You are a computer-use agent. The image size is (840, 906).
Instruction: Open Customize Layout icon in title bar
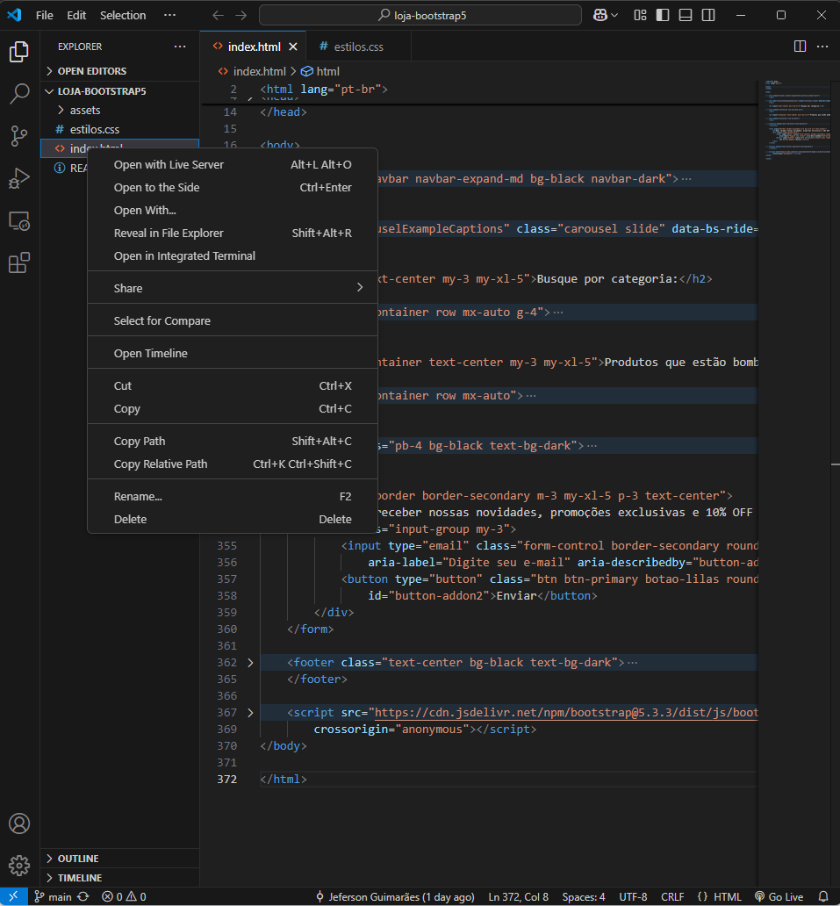(x=640, y=16)
